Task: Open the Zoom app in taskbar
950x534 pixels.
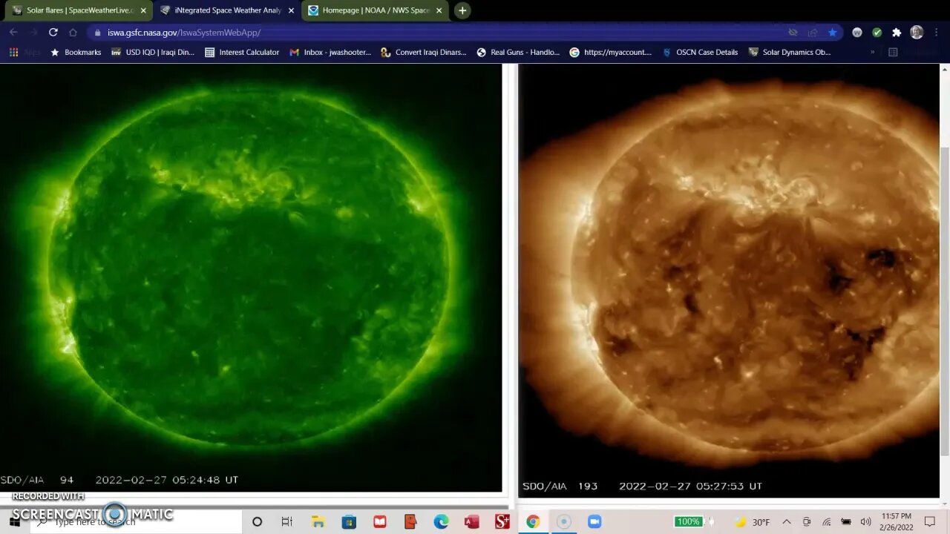Action: 594,521
